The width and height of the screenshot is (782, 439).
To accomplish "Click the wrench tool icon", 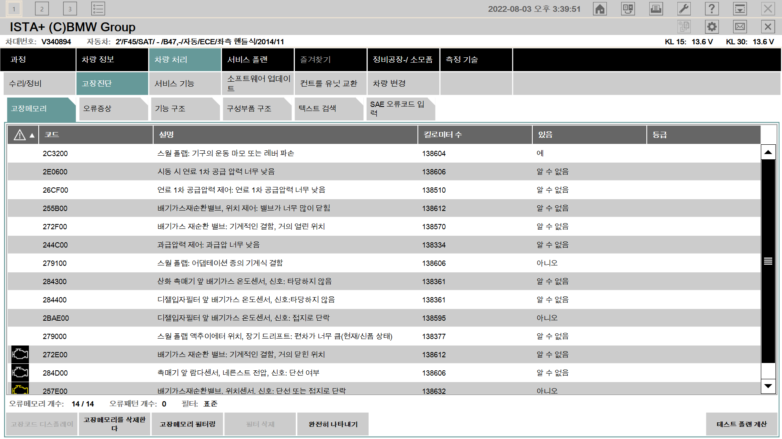I will point(684,9).
